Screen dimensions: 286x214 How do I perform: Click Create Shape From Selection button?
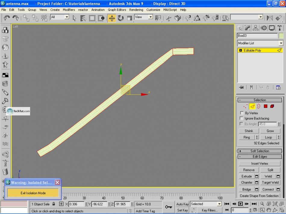[x=259, y=196]
